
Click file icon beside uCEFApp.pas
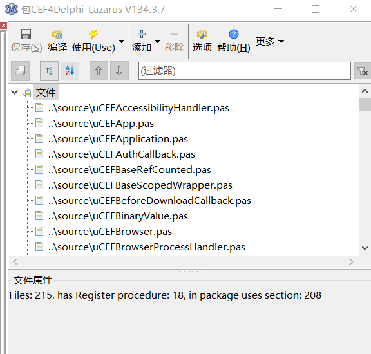click(39, 123)
